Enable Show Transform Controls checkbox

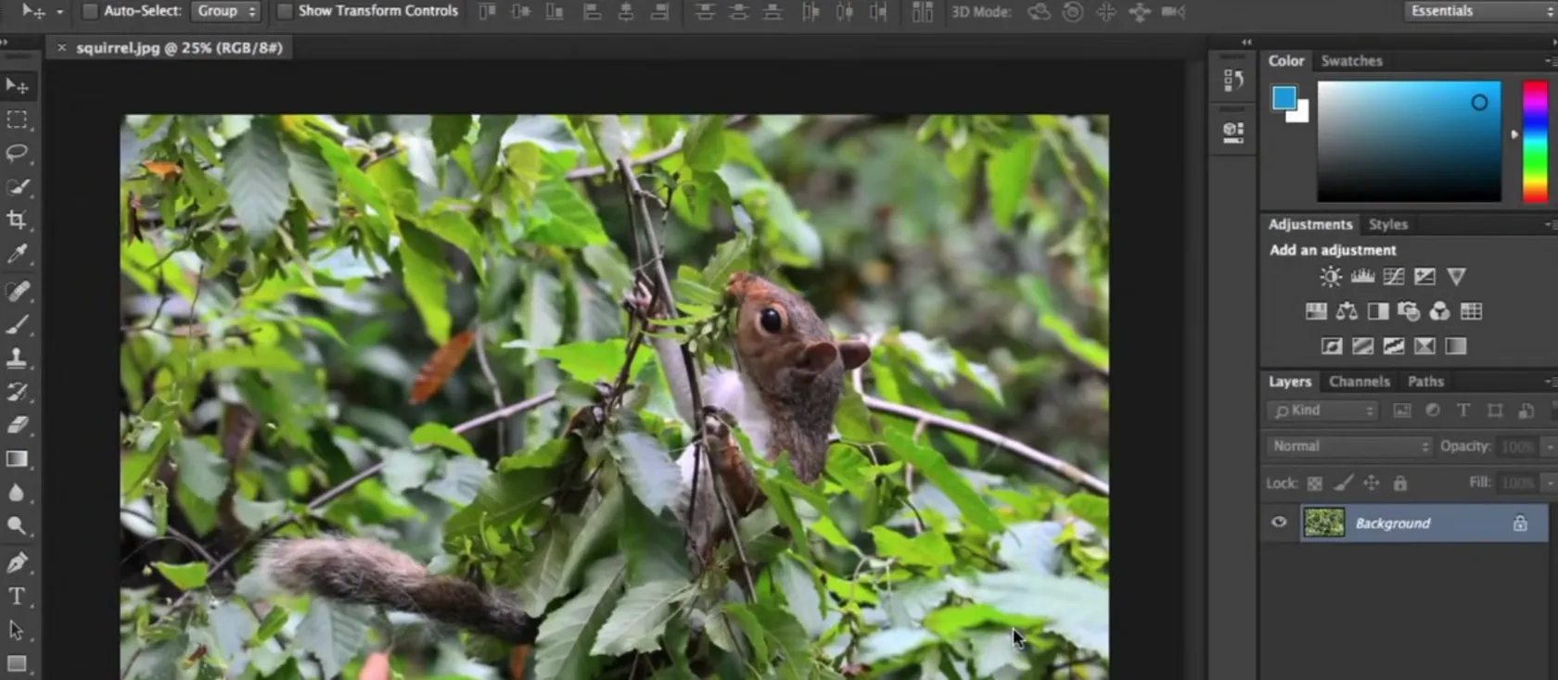285,11
